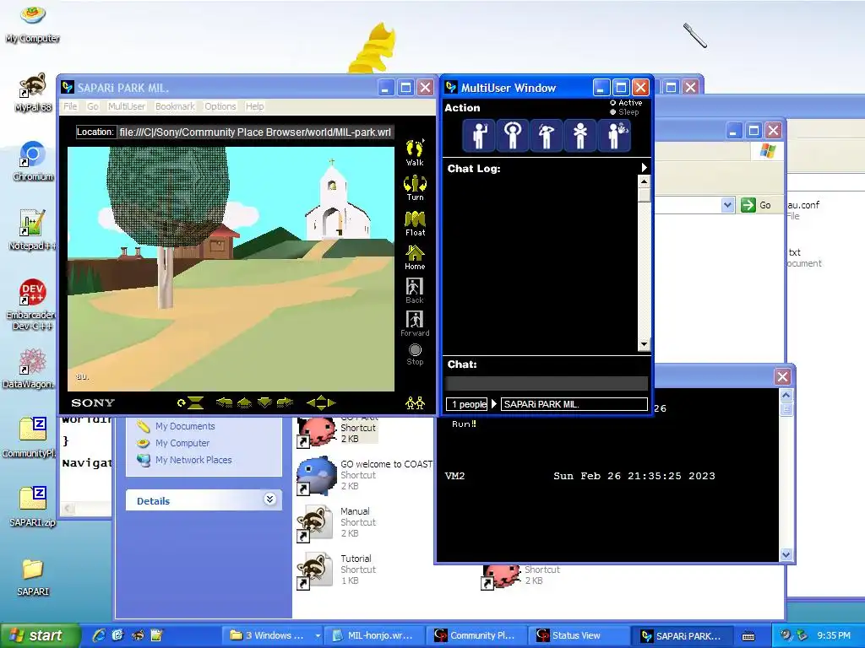
Task: Click the four-way slide direction pad
Action: point(321,402)
